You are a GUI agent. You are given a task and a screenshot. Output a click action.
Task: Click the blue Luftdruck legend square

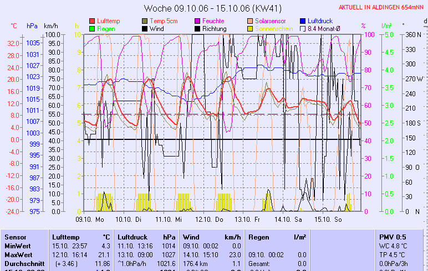tap(303, 20)
